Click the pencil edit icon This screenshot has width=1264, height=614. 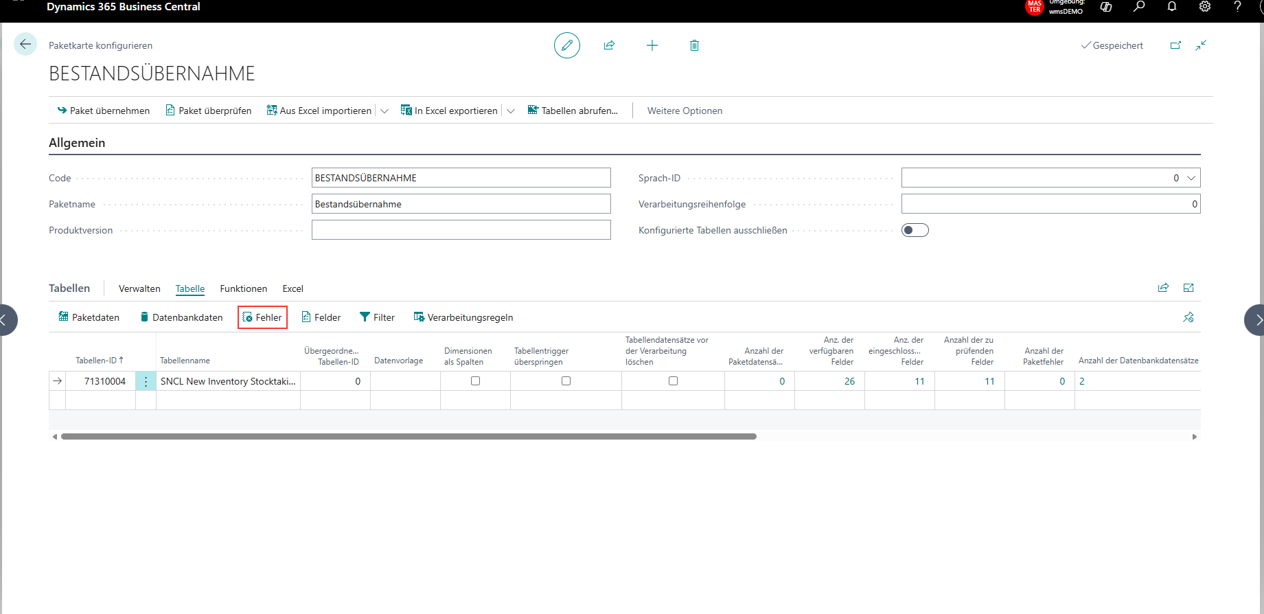[x=567, y=45]
